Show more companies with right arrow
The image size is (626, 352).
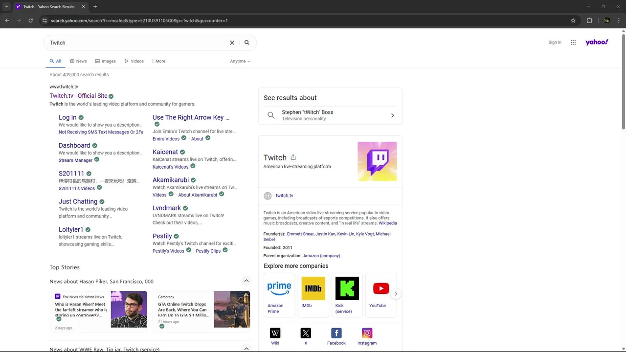[x=396, y=294]
